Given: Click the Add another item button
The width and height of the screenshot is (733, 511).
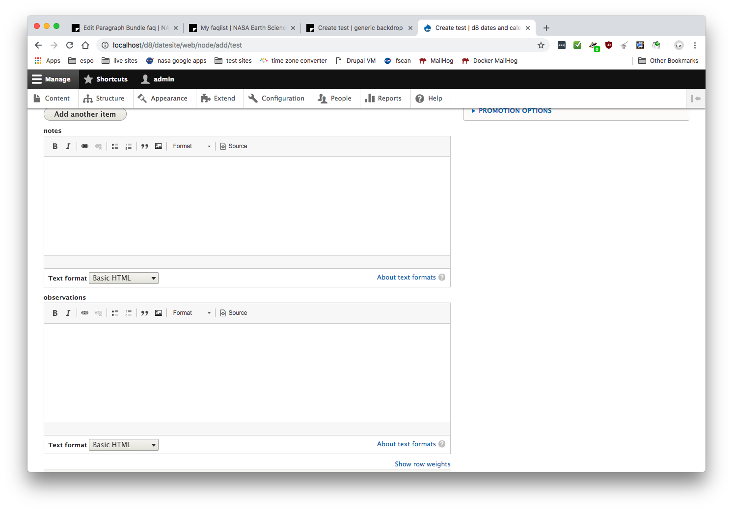Looking at the screenshot, I should click(x=84, y=114).
